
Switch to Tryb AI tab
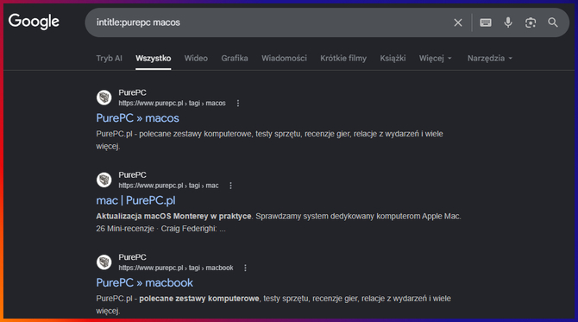[x=109, y=59]
